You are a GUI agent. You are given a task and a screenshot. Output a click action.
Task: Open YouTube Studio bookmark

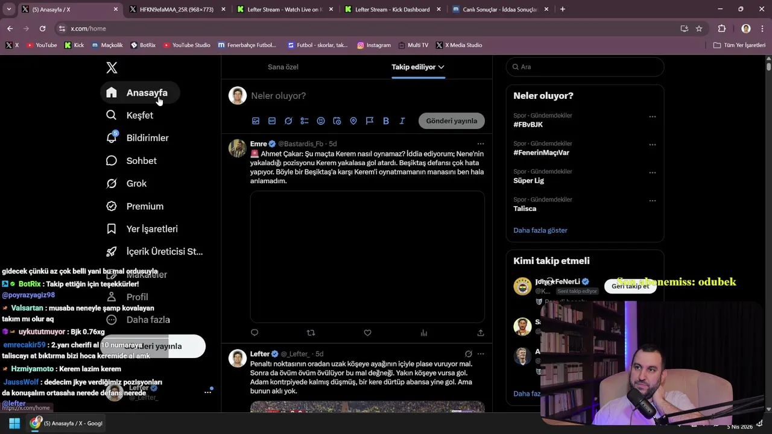[186, 45]
